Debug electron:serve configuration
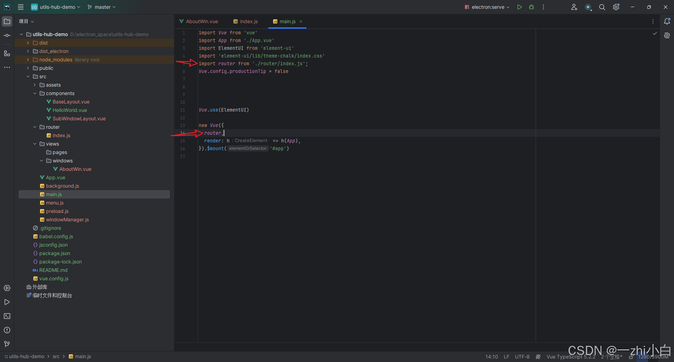The height and width of the screenshot is (362, 674). click(531, 7)
